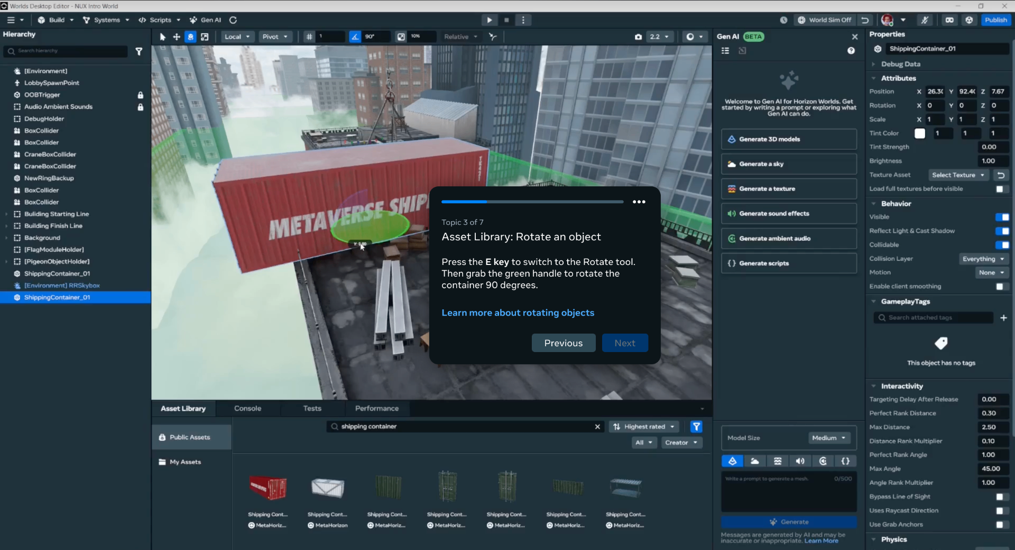Toggle grid snapping icon
Screen dimensions: 1015x550
(309, 37)
